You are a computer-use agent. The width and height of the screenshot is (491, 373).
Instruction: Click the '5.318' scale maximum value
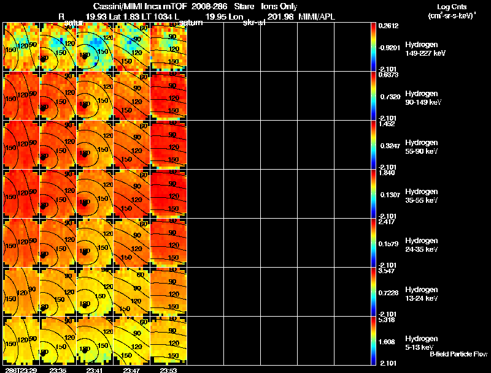tap(387, 320)
